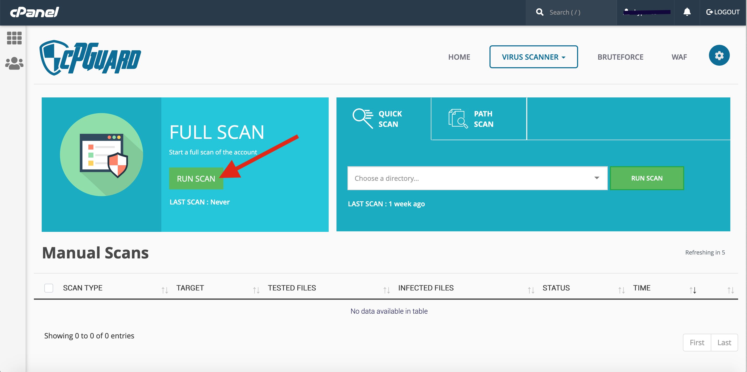
Task: Run the quick scan with RUN SCAN
Action: pos(647,178)
